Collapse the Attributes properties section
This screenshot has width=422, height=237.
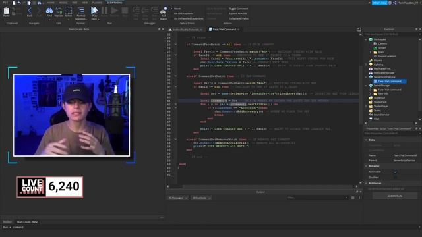(x=366, y=183)
